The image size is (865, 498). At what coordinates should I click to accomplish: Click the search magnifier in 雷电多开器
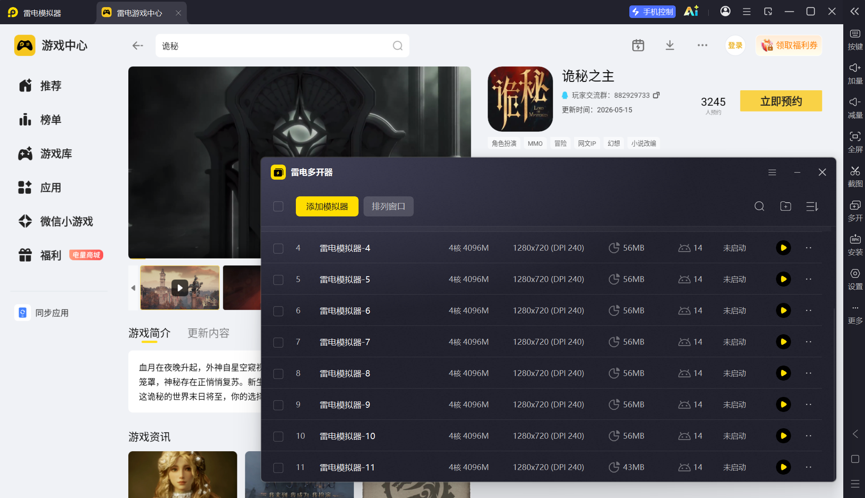pyautogui.click(x=759, y=206)
